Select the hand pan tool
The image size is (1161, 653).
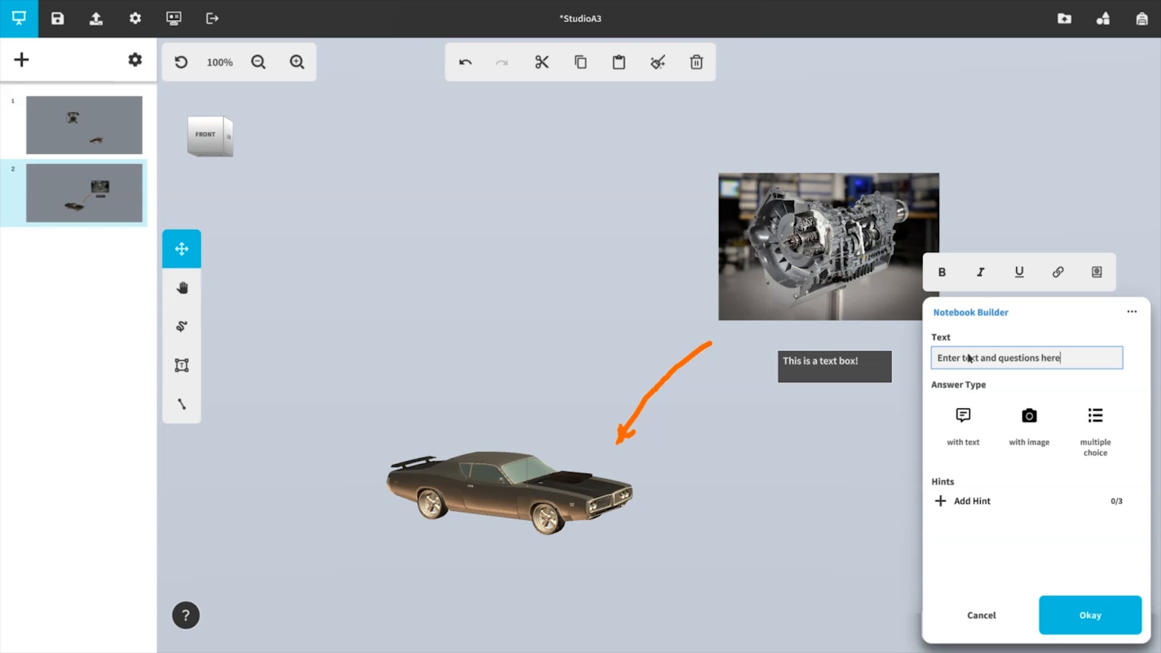pyautogui.click(x=181, y=288)
